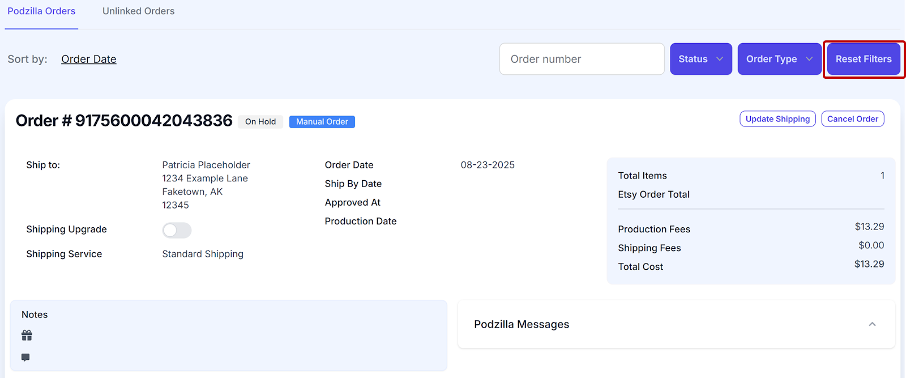Viewport: 906px width, 378px height.
Task: Toggle the Shipping Upgrade switch
Action: tap(177, 230)
